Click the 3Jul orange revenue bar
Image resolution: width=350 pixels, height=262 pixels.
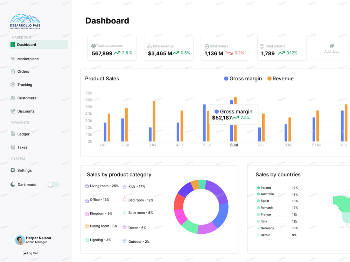[x=154, y=122]
